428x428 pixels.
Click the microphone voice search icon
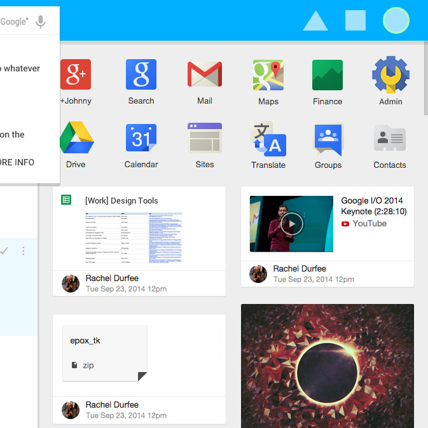[x=41, y=22]
